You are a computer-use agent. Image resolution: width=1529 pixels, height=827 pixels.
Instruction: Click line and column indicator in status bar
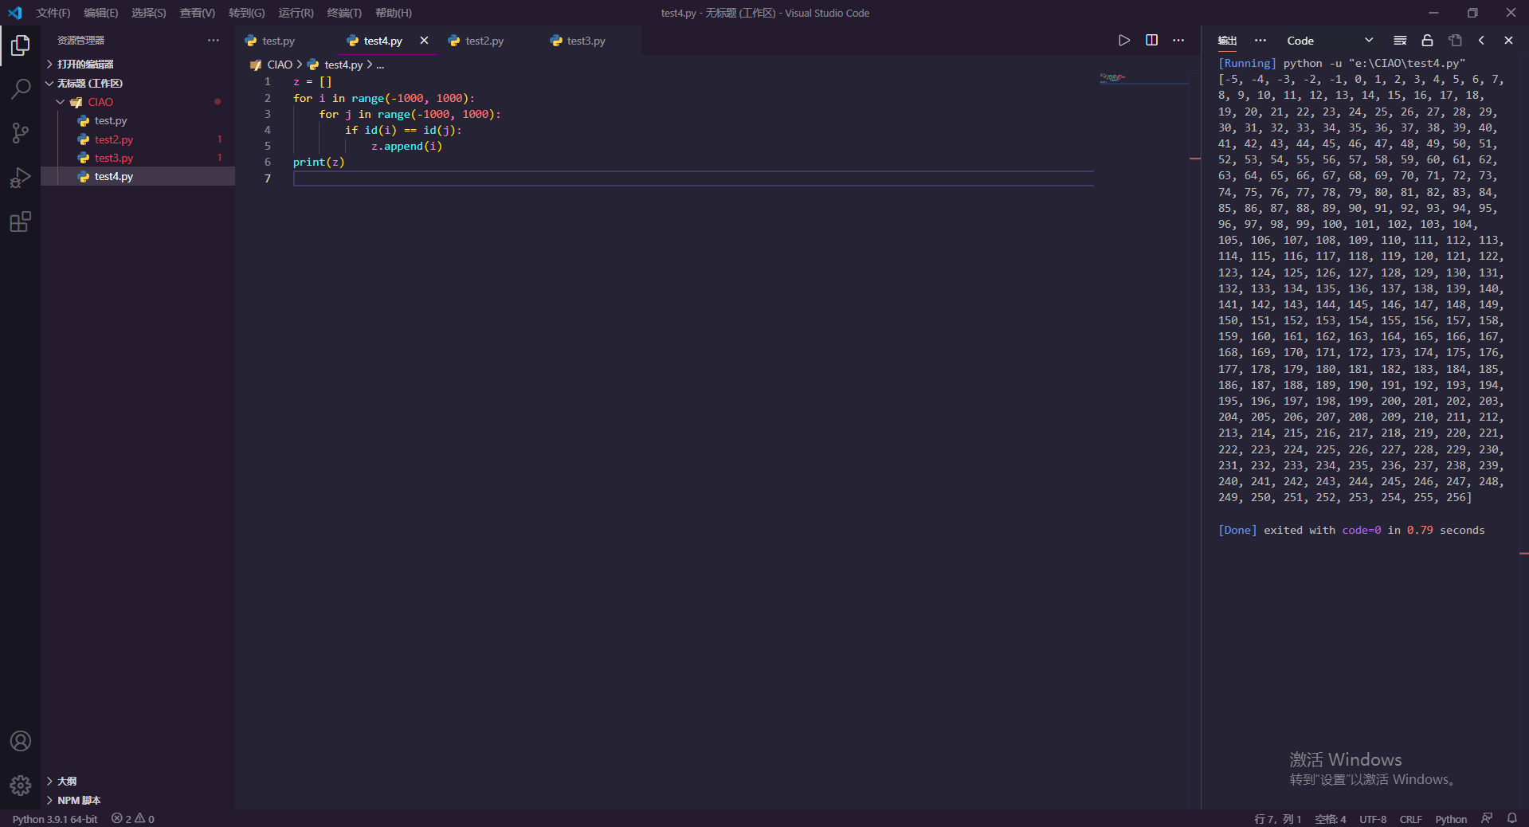1277,819
